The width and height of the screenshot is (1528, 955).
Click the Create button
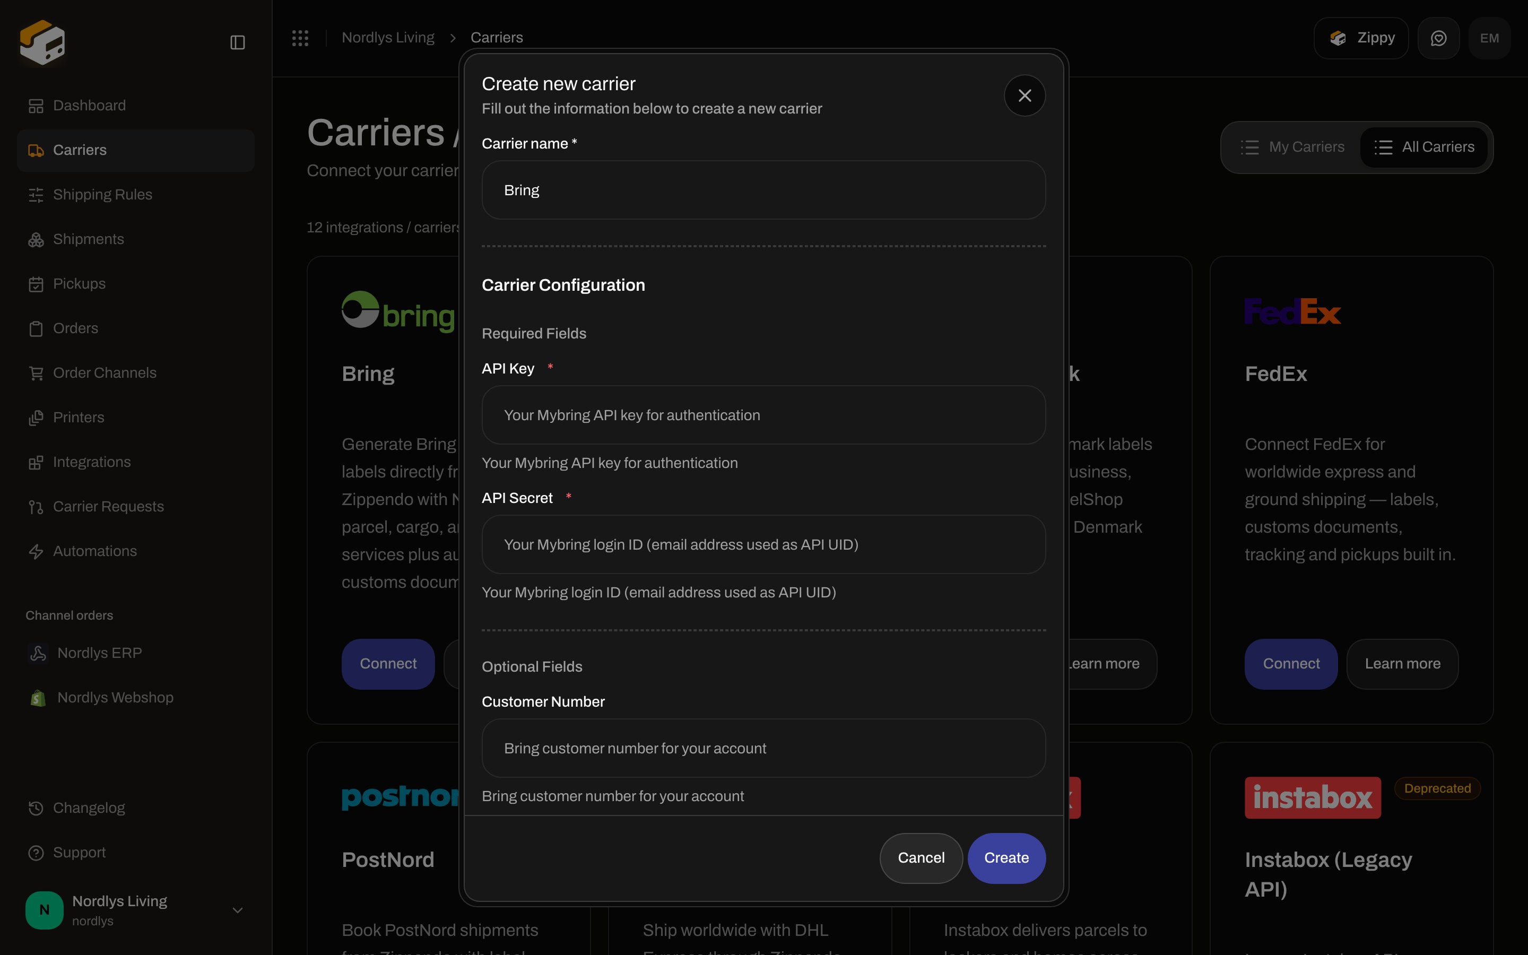[x=1006, y=858]
